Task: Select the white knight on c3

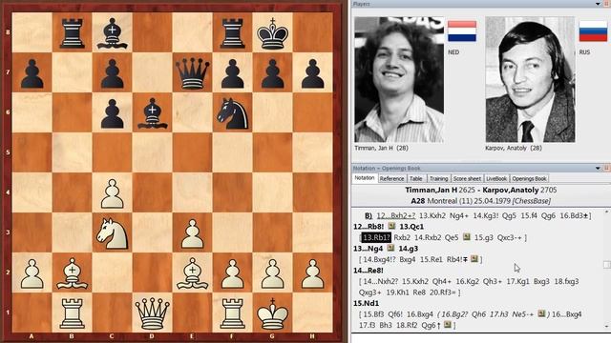Action: [113, 232]
